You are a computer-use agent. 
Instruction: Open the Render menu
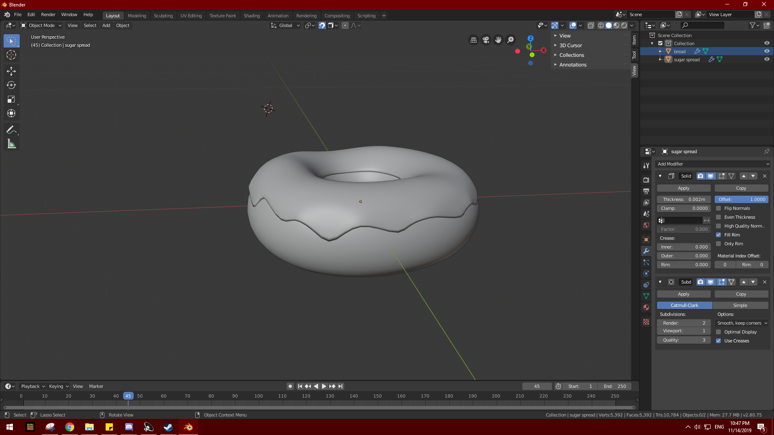point(48,14)
